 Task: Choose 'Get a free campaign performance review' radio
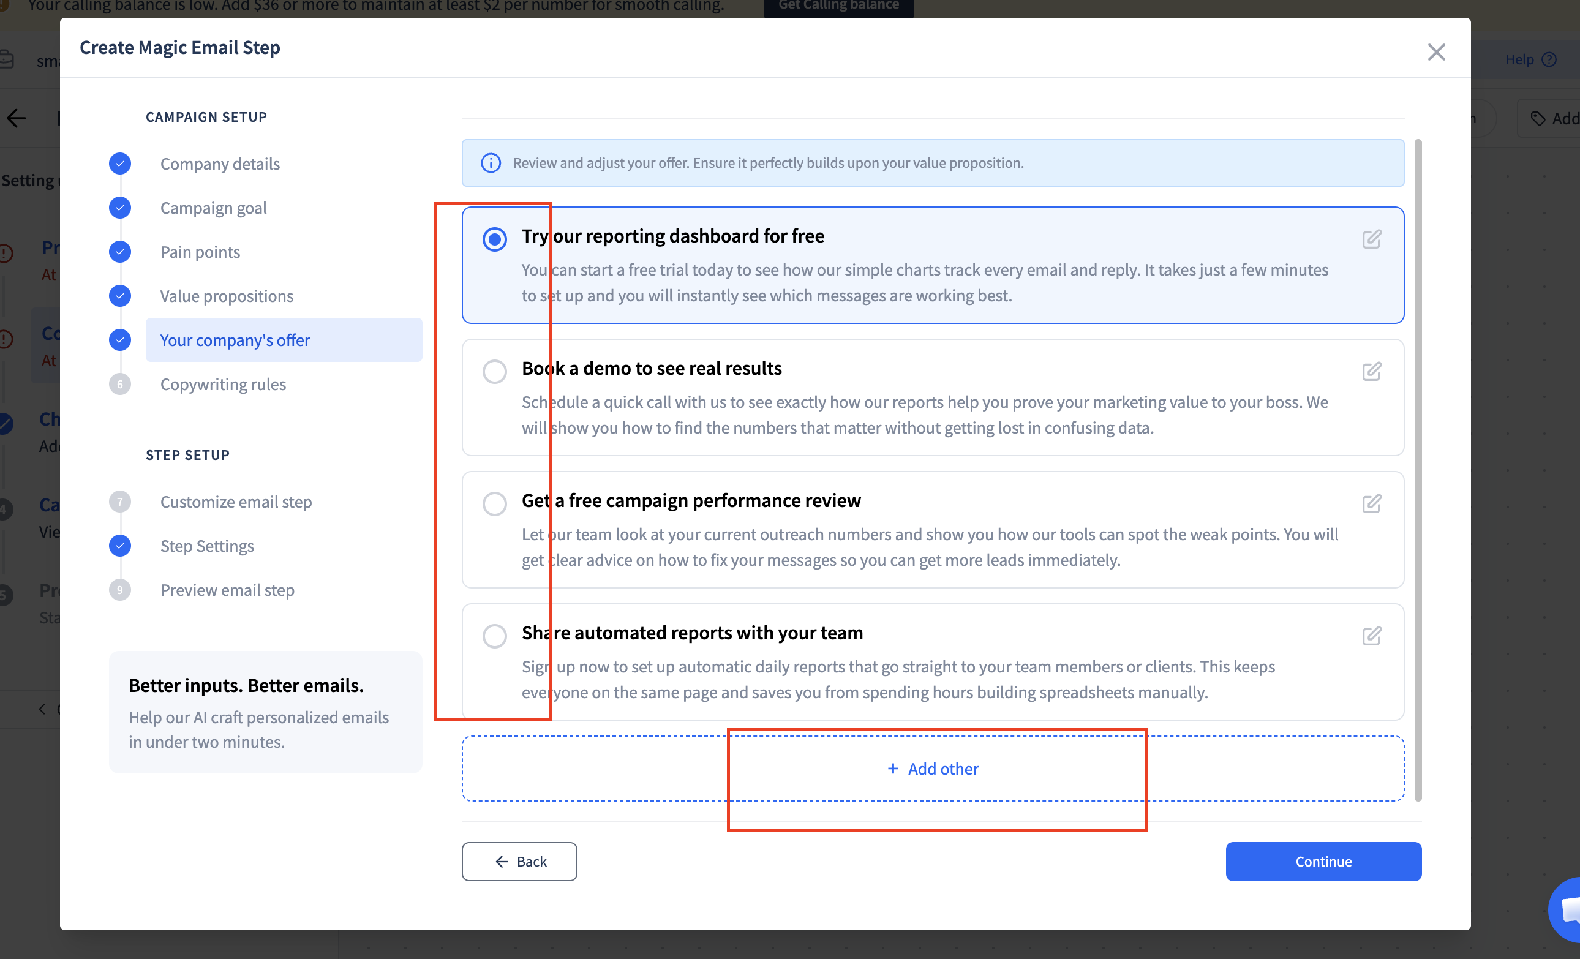494,503
